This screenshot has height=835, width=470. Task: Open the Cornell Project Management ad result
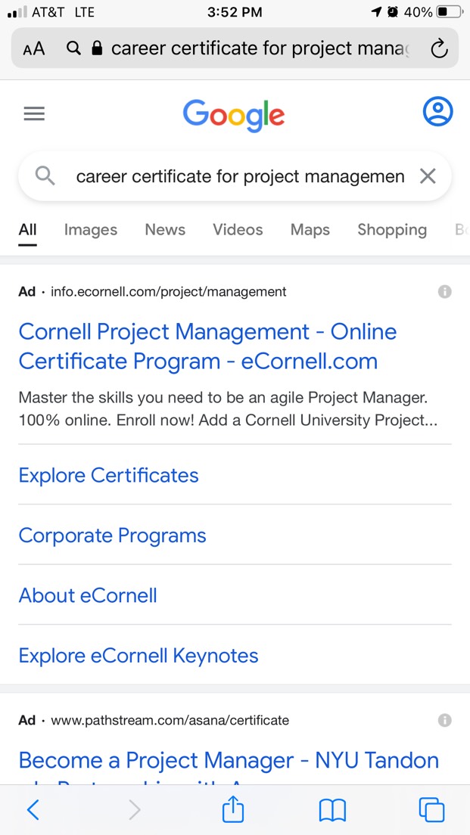pos(207,346)
